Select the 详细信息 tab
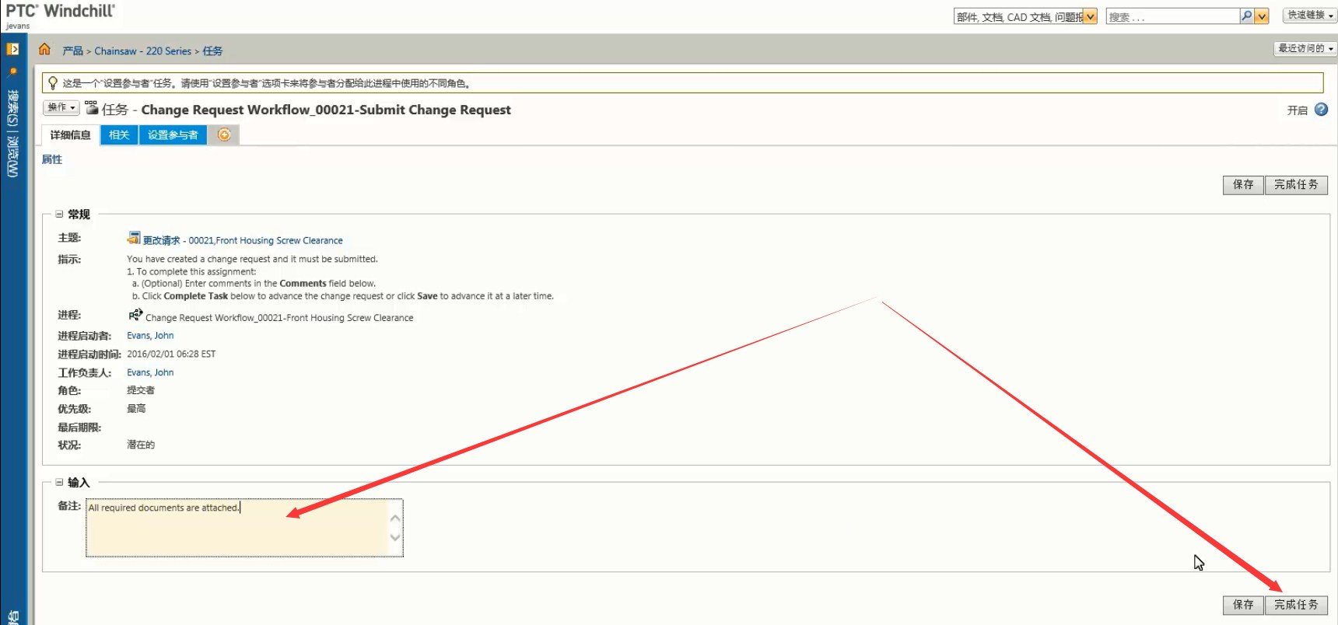Screen dimensions: 1338x625 pos(70,135)
